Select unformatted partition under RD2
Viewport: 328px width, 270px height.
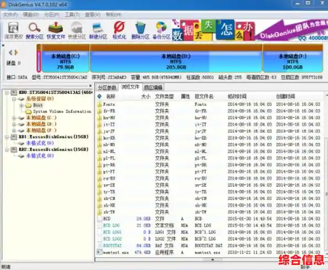pyautogui.click(x=40, y=156)
